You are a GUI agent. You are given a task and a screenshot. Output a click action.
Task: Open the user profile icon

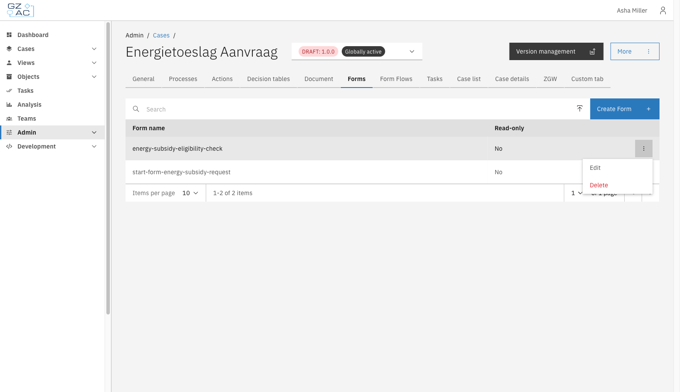(x=663, y=10)
